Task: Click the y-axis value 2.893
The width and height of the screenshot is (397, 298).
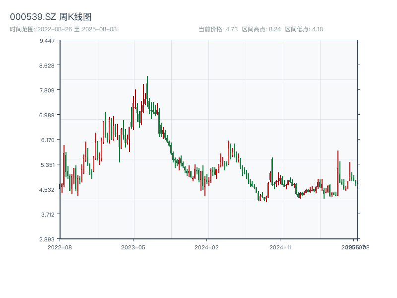Action: tap(47, 239)
